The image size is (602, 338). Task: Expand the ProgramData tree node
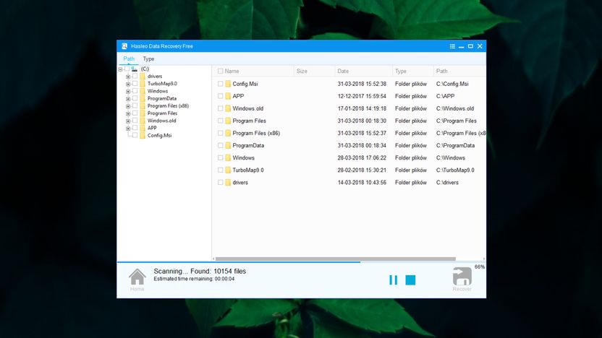(x=128, y=99)
